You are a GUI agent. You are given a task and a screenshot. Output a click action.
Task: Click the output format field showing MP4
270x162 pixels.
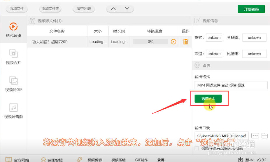pos(231,85)
